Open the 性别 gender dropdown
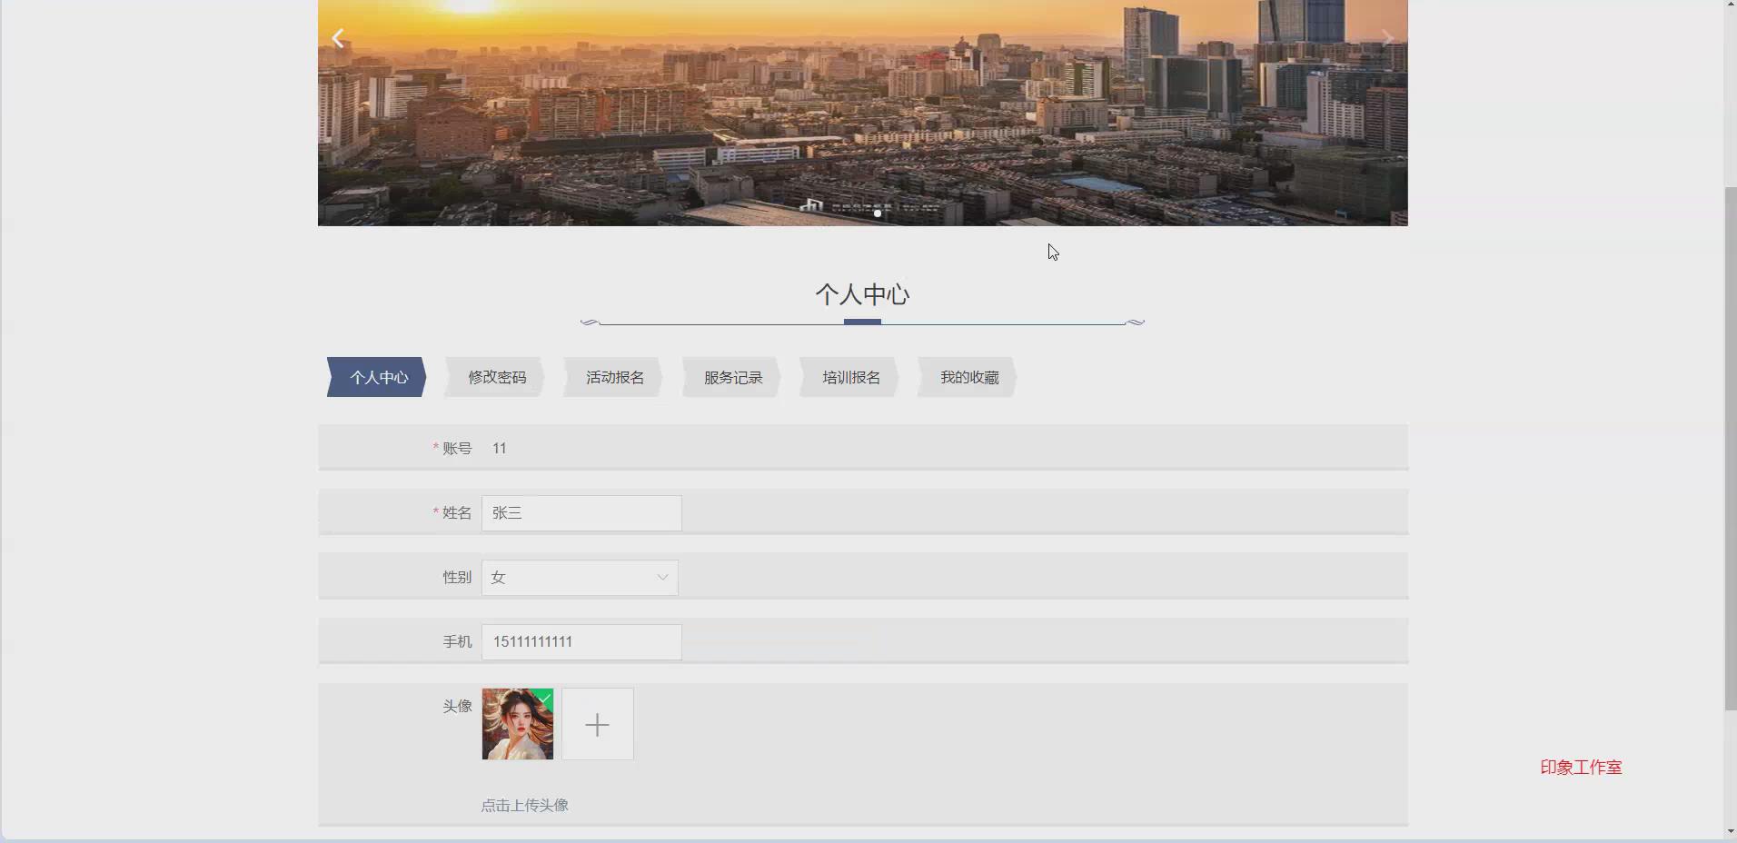Image resolution: width=1737 pixels, height=843 pixels. point(580,577)
